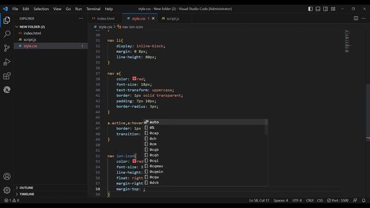The width and height of the screenshot is (370, 208).
Task: Click the code minimap
Action: coord(347,41)
